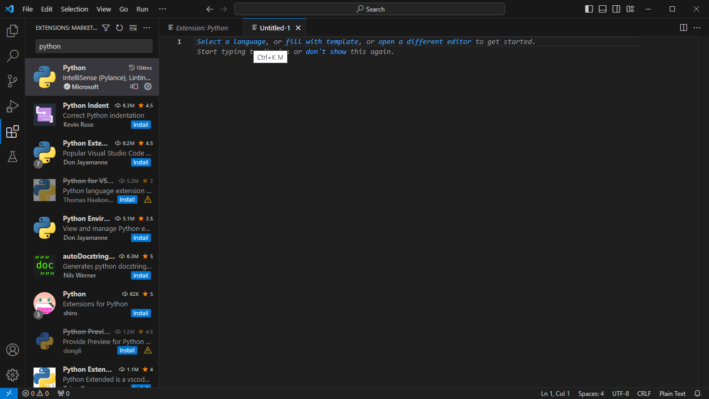Open the Selection menu

tap(74, 9)
